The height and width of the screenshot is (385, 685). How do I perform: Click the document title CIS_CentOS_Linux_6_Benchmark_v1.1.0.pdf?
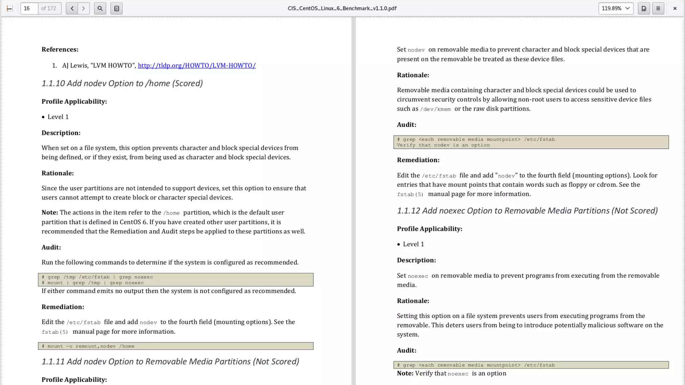342,8
